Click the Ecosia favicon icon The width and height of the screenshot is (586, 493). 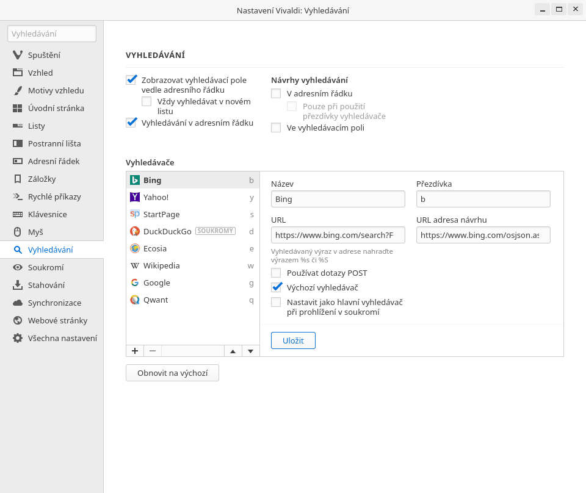click(135, 248)
